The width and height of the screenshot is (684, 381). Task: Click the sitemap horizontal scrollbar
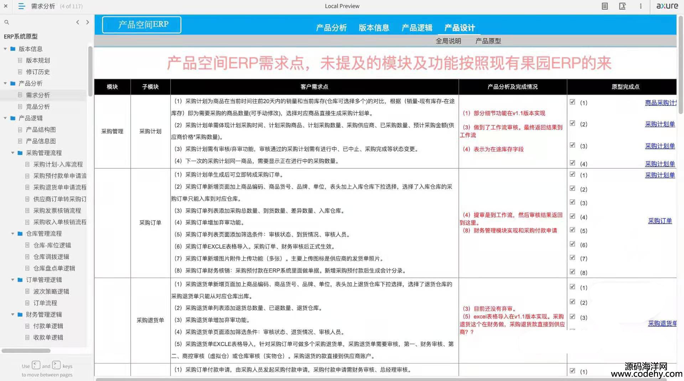click(x=26, y=351)
